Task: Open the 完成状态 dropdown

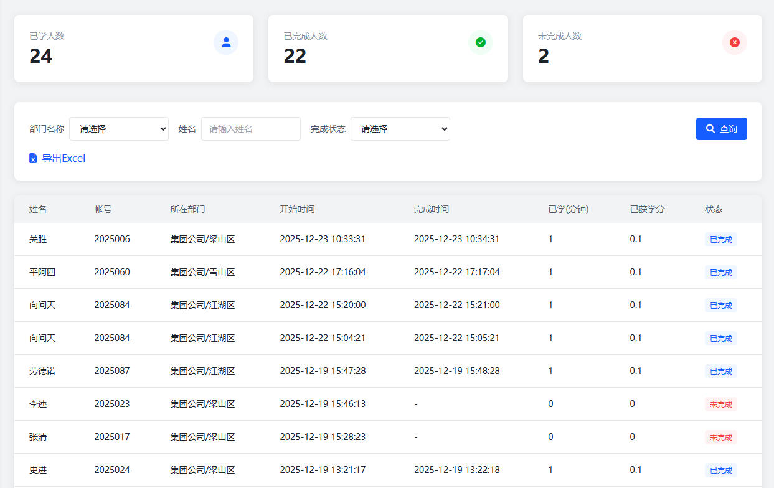Action: (400, 129)
